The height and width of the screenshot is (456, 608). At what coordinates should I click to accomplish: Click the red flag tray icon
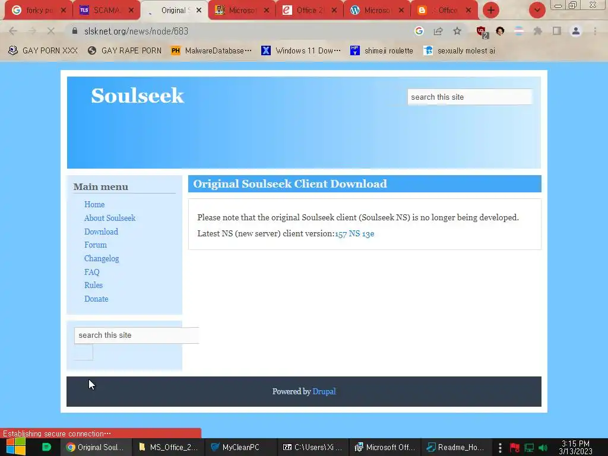(515, 448)
